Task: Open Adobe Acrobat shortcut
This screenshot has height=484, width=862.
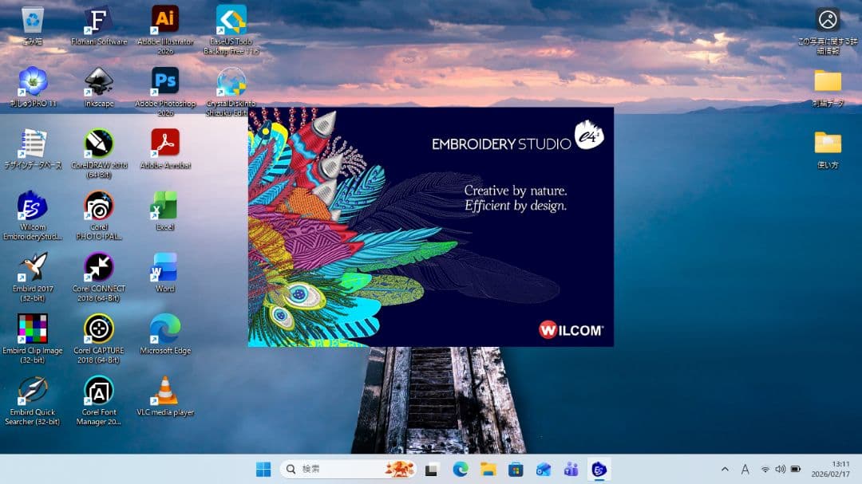Action: (x=165, y=149)
